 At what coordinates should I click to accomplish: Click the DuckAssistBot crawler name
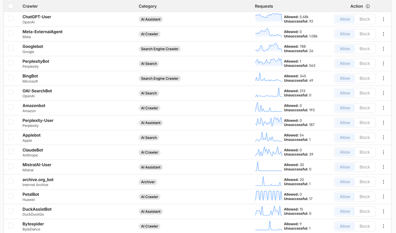click(37, 209)
